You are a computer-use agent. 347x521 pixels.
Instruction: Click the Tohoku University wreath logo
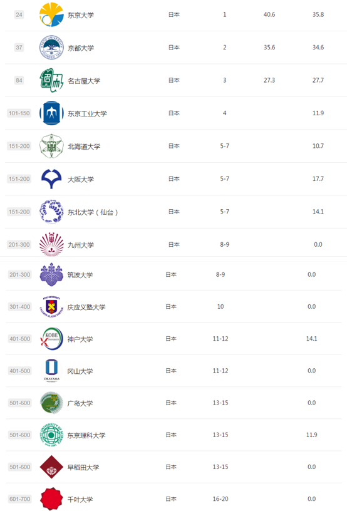(x=51, y=212)
